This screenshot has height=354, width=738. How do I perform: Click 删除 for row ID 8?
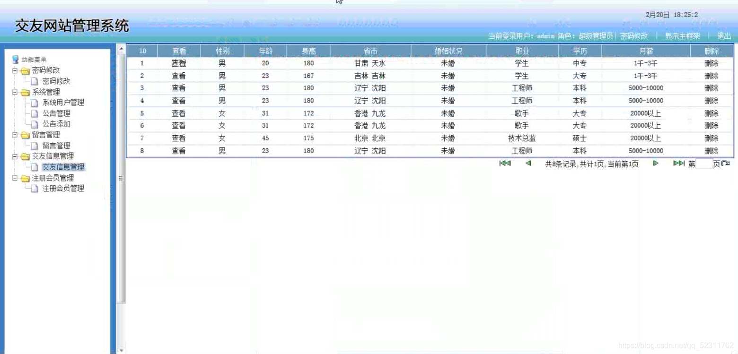click(x=711, y=151)
